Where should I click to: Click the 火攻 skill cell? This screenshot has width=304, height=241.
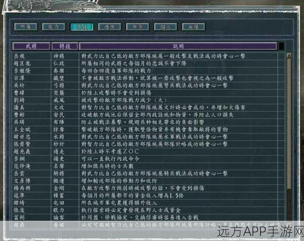tap(59, 107)
